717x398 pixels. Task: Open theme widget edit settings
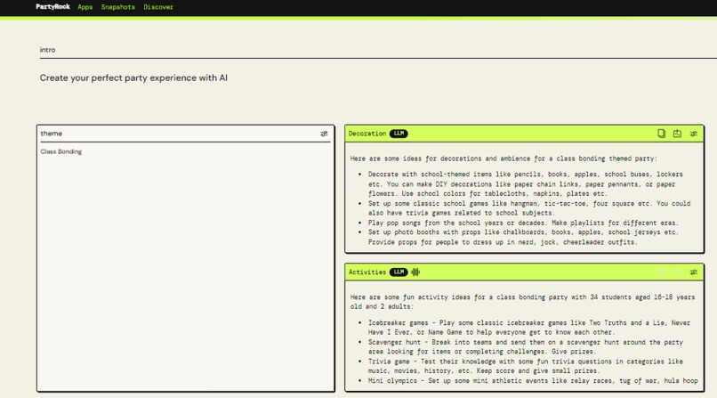pos(324,134)
